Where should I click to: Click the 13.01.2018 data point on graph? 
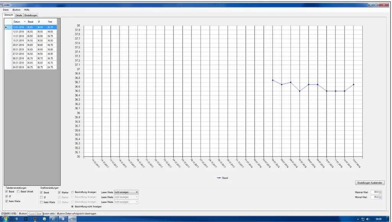click(x=354, y=85)
